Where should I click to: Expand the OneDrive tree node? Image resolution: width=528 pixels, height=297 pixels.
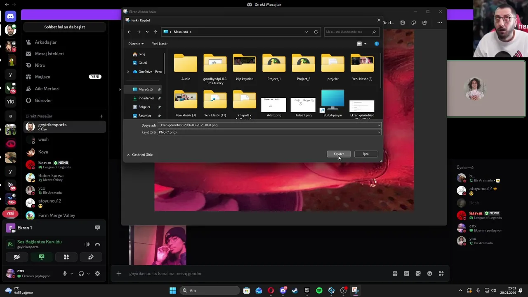coord(128,72)
